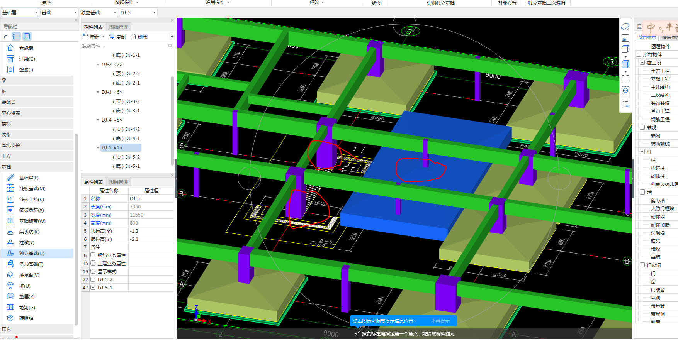The height and width of the screenshot is (340, 678).
Task: Open the DJ-5 component dropdown
Action: point(138,13)
